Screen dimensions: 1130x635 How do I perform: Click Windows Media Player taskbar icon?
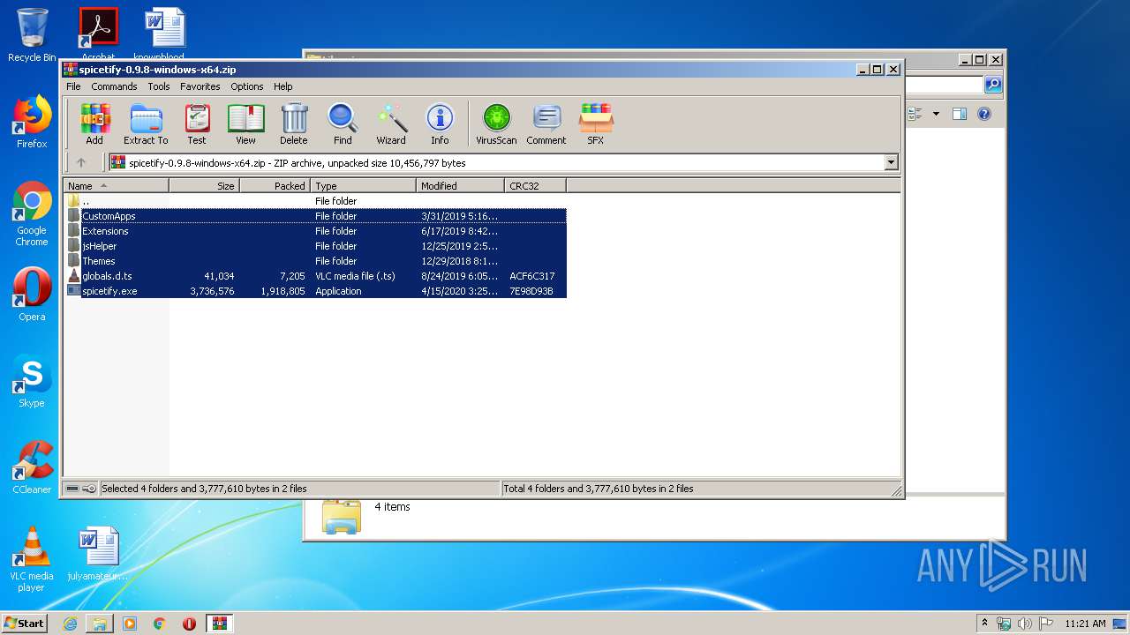click(x=130, y=624)
